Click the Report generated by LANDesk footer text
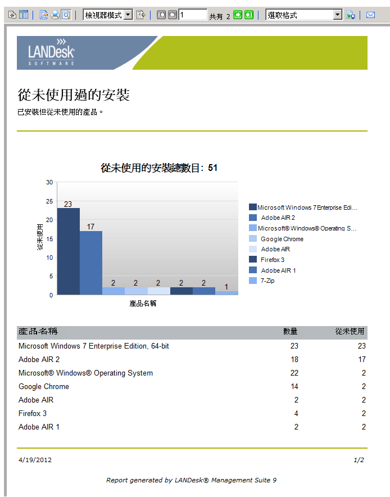The width and height of the screenshot is (390, 497). coord(192,480)
